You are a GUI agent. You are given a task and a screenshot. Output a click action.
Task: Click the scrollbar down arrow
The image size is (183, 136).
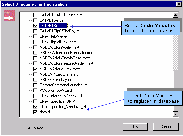pyautogui.click(x=176, y=114)
